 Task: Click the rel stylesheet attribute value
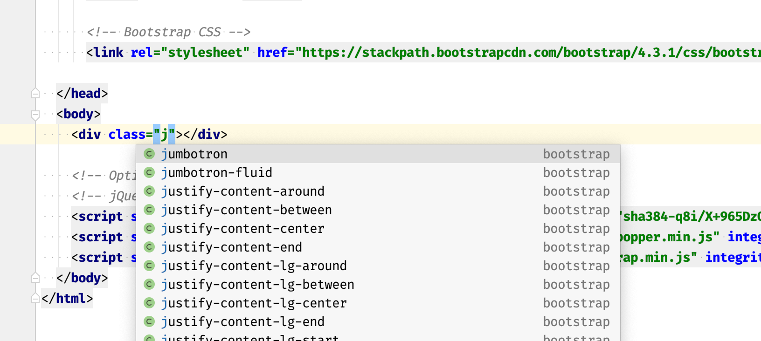tap(205, 52)
